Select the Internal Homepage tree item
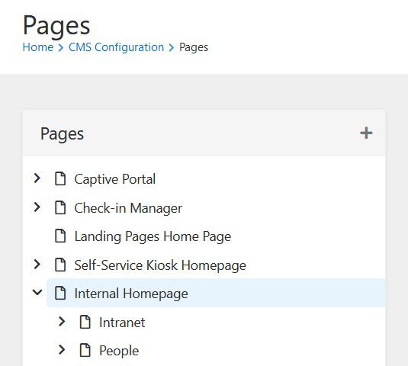This screenshot has width=408, height=366. click(x=216, y=293)
